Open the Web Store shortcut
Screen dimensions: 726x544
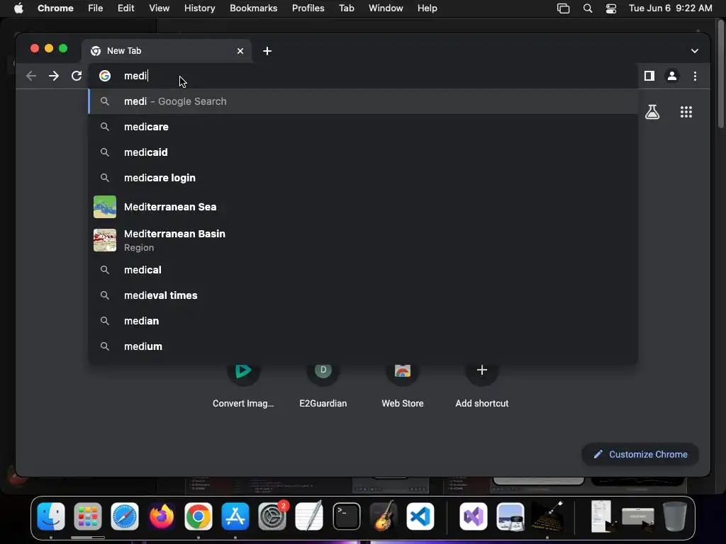pyautogui.click(x=403, y=385)
